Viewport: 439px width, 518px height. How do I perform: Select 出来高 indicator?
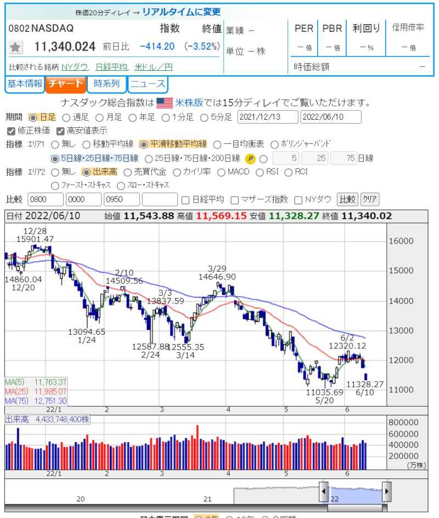pyautogui.click(x=86, y=172)
